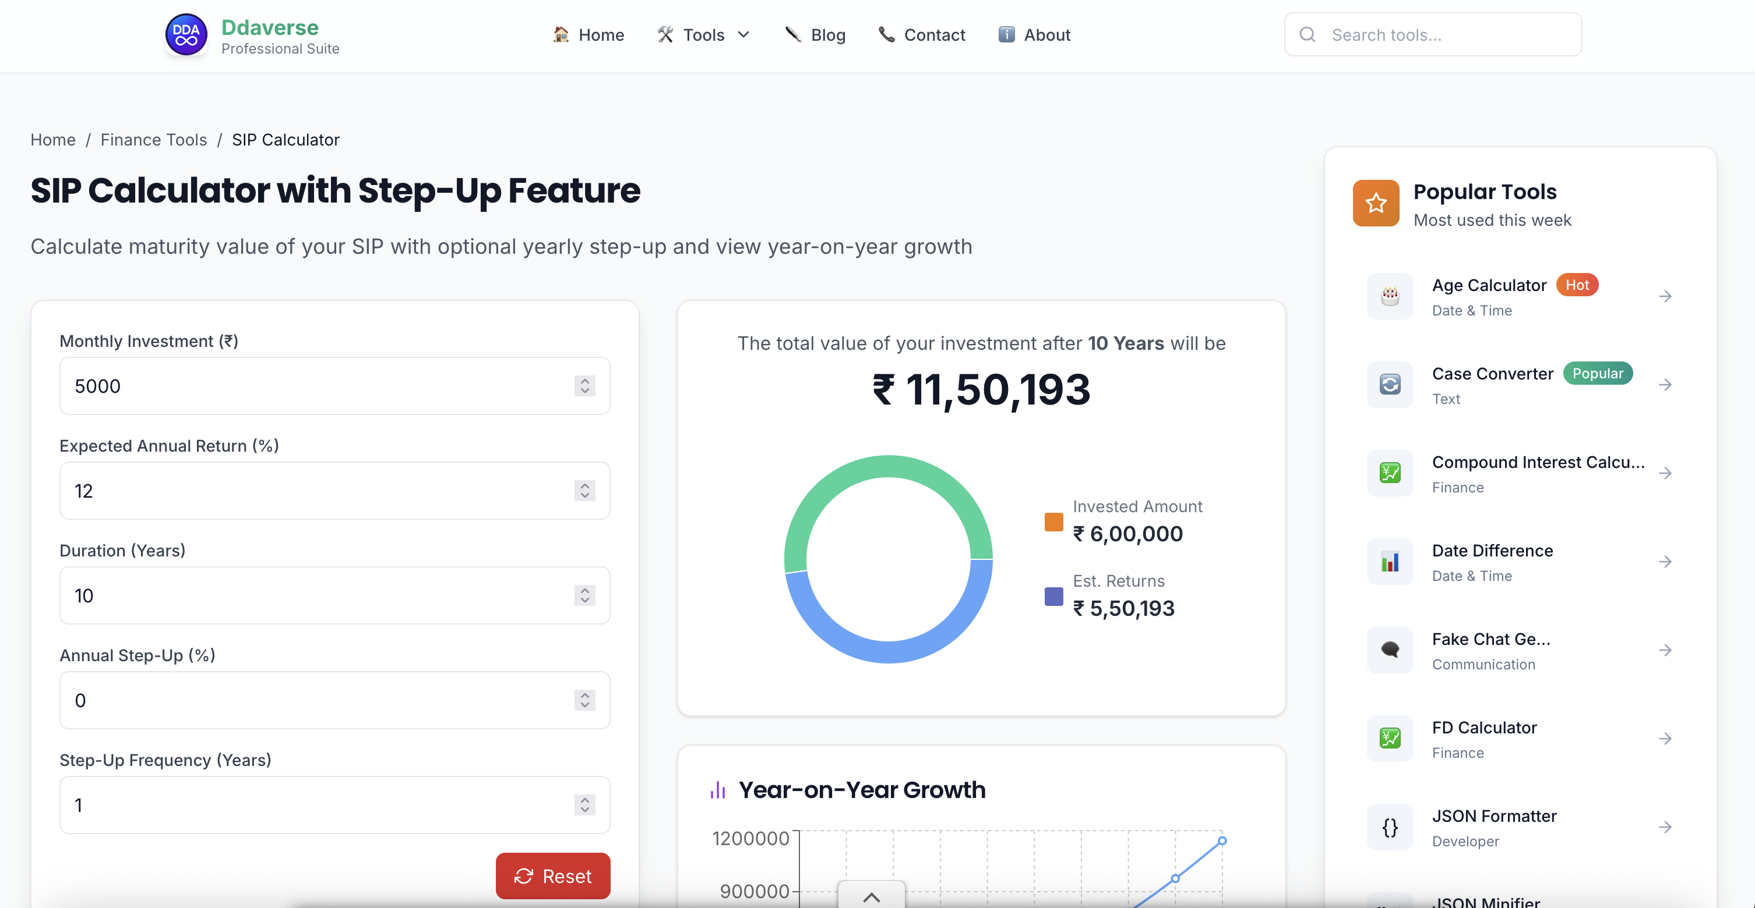Screen dimensions: 1755x908
Task: Click the FD Calculator arrow link
Action: (x=1666, y=739)
